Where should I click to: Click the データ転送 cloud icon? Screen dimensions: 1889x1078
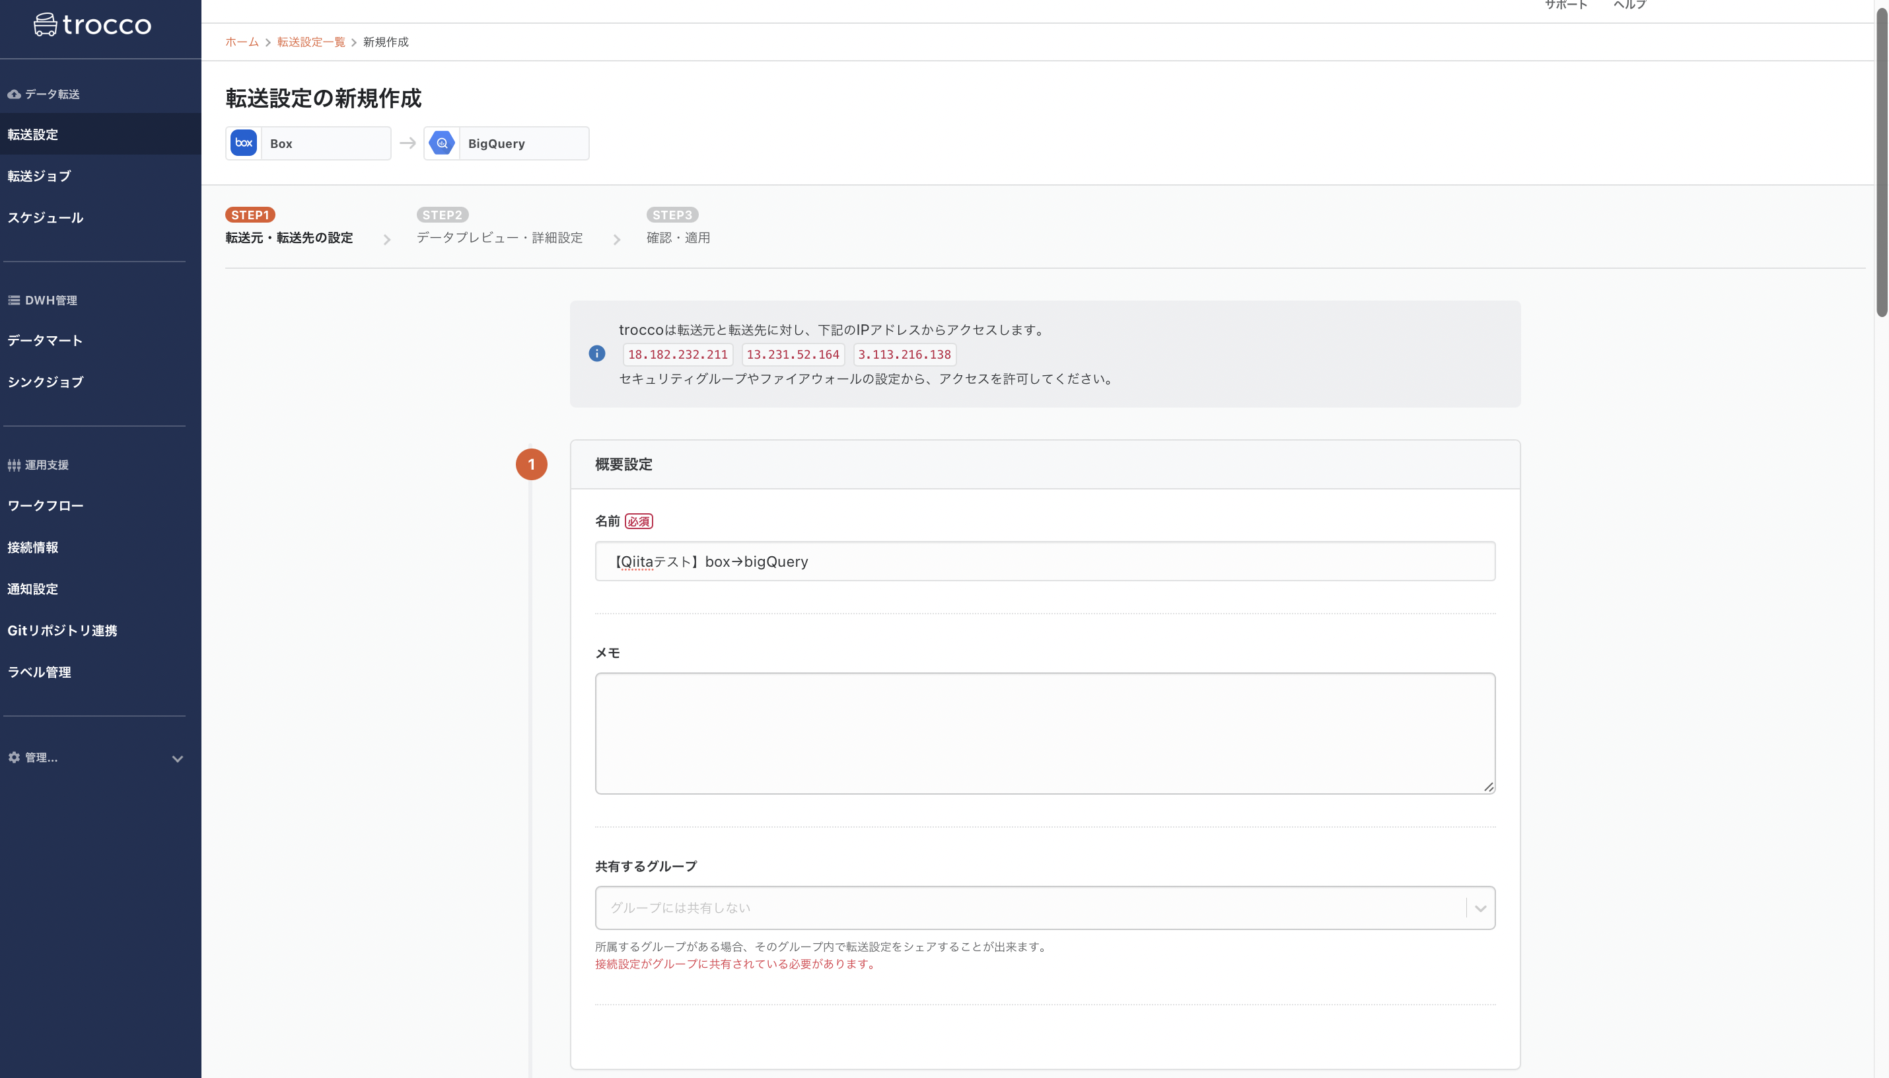pyautogui.click(x=14, y=94)
